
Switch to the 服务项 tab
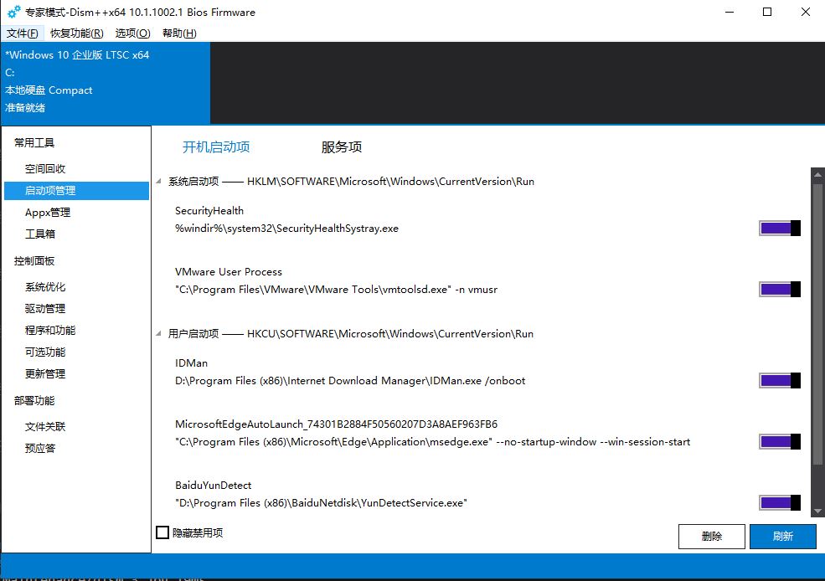[342, 147]
